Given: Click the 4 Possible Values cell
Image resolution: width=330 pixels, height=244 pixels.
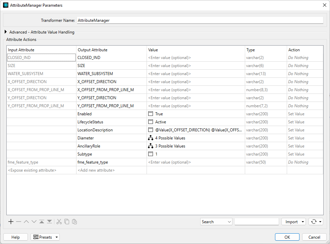Looking at the screenshot, I should [x=196, y=138].
